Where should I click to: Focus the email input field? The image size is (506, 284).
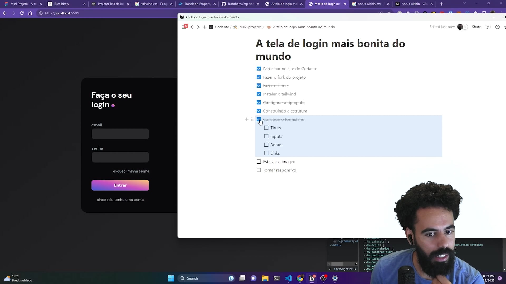(120, 134)
